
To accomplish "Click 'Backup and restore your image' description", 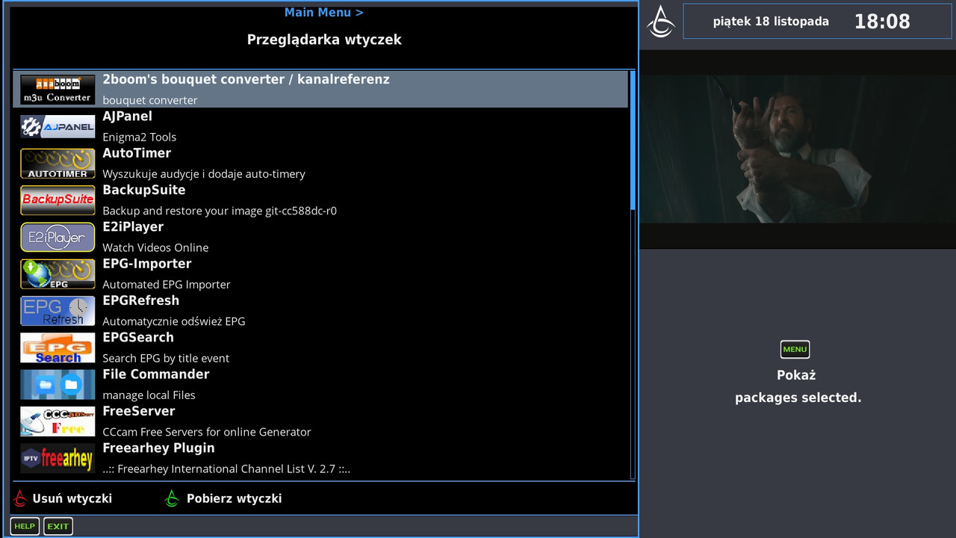I will (x=220, y=211).
